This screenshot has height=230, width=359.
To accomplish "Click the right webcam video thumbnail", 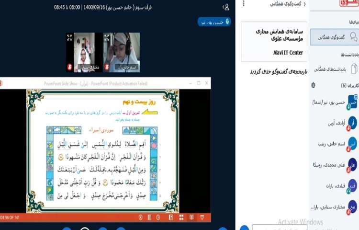I will coord(122,52).
